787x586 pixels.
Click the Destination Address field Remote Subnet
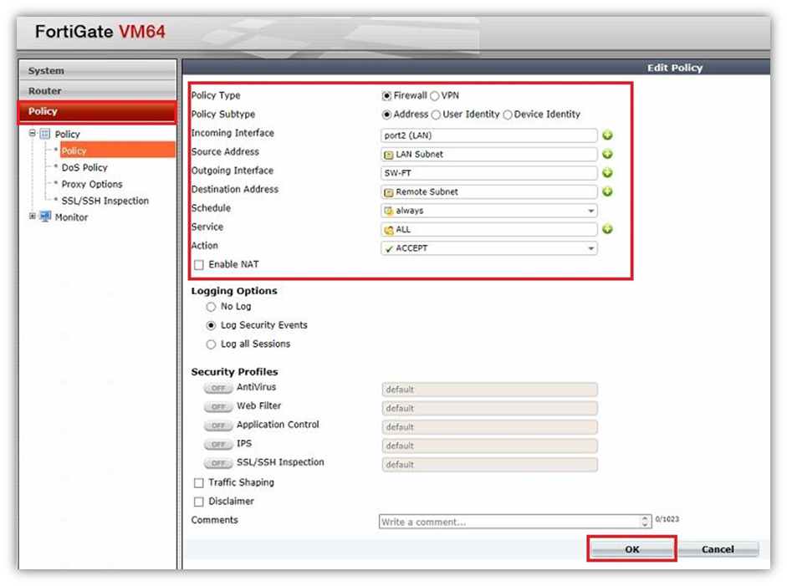(x=489, y=191)
